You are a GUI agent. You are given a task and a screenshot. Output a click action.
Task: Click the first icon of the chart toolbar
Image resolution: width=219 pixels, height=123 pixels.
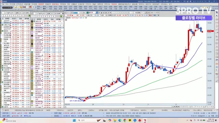(x=65, y=13)
